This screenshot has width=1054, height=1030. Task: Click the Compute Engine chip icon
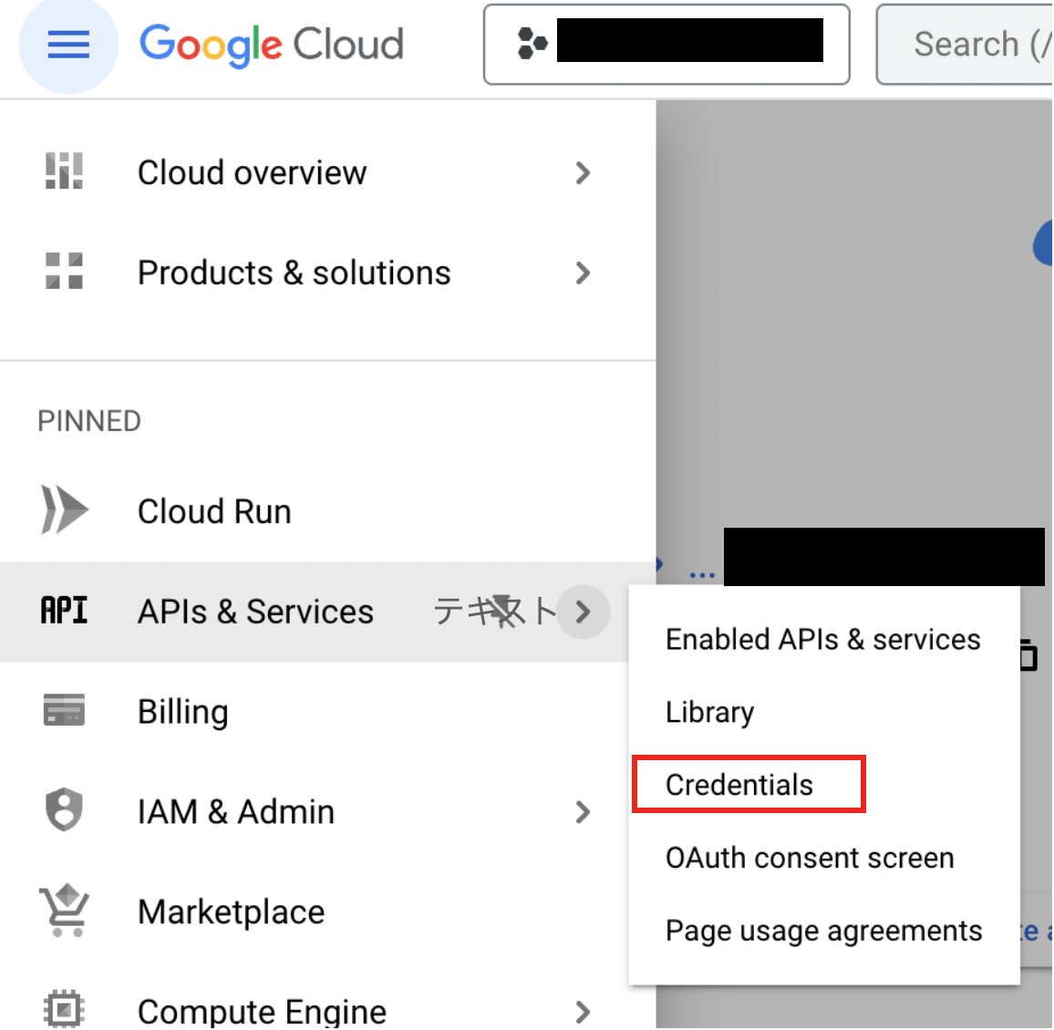pyautogui.click(x=64, y=1009)
